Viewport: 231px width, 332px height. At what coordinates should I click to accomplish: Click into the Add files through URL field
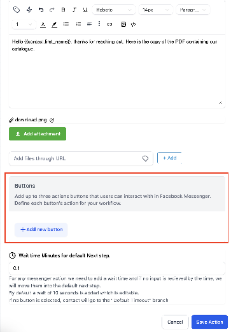pyautogui.click(x=81, y=158)
